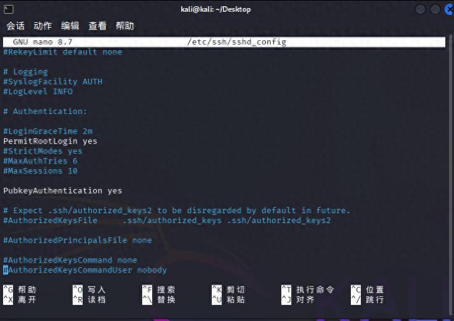Viewport: 454px width, 321px height.
Task: Click the ^C 位置 position shortcut
Action: [368, 289]
